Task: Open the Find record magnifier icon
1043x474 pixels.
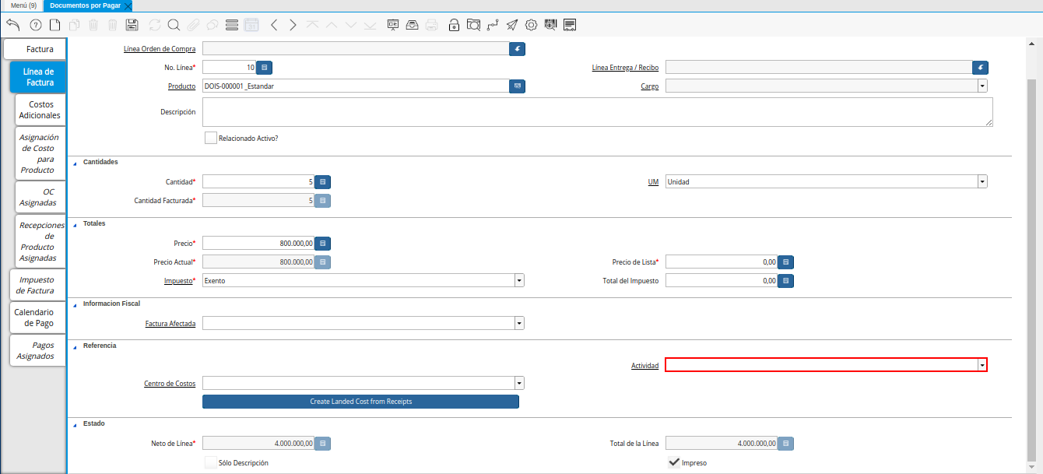Action: 174,25
